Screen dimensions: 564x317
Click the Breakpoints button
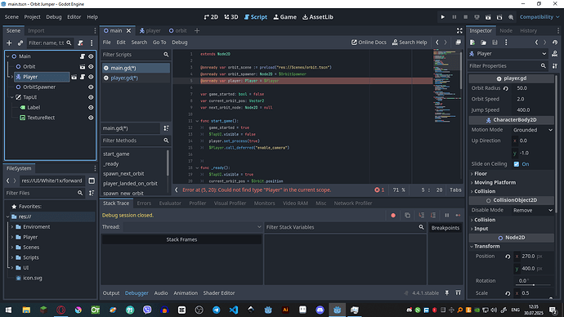coord(445,228)
